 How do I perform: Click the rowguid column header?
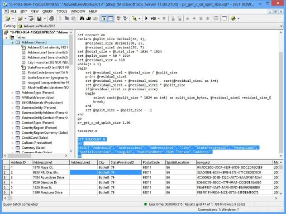(234, 162)
